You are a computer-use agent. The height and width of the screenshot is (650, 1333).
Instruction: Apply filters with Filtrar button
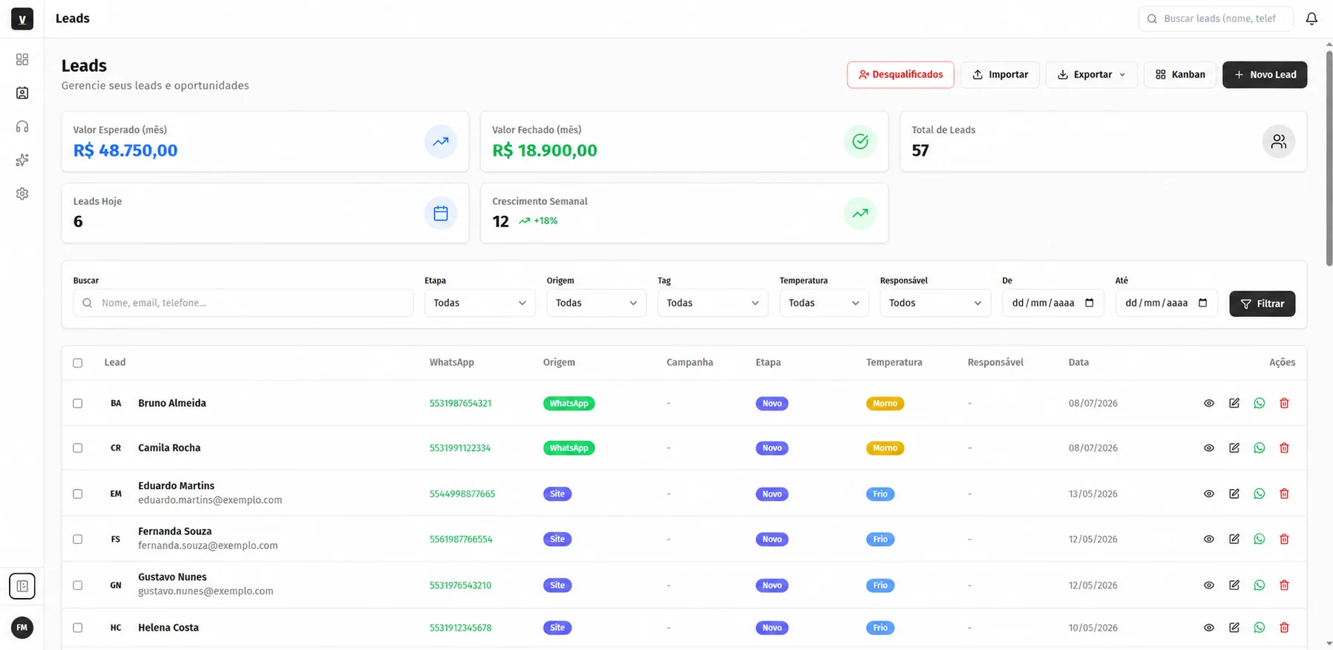tap(1262, 303)
